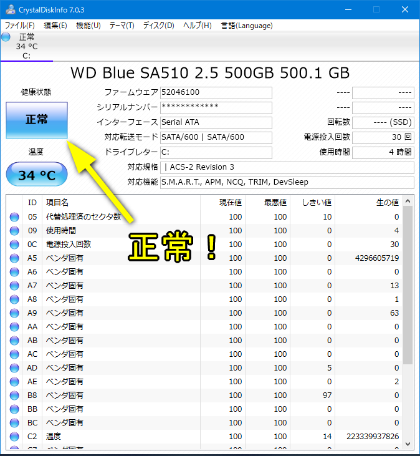Screen dimensions: 420x456
Task: Click the しきい値 column header
Action: [x=313, y=202]
